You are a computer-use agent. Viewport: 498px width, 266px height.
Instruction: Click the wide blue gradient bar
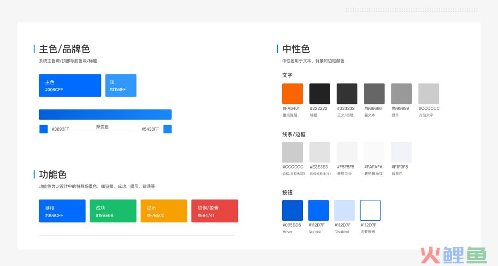(105, 115)
